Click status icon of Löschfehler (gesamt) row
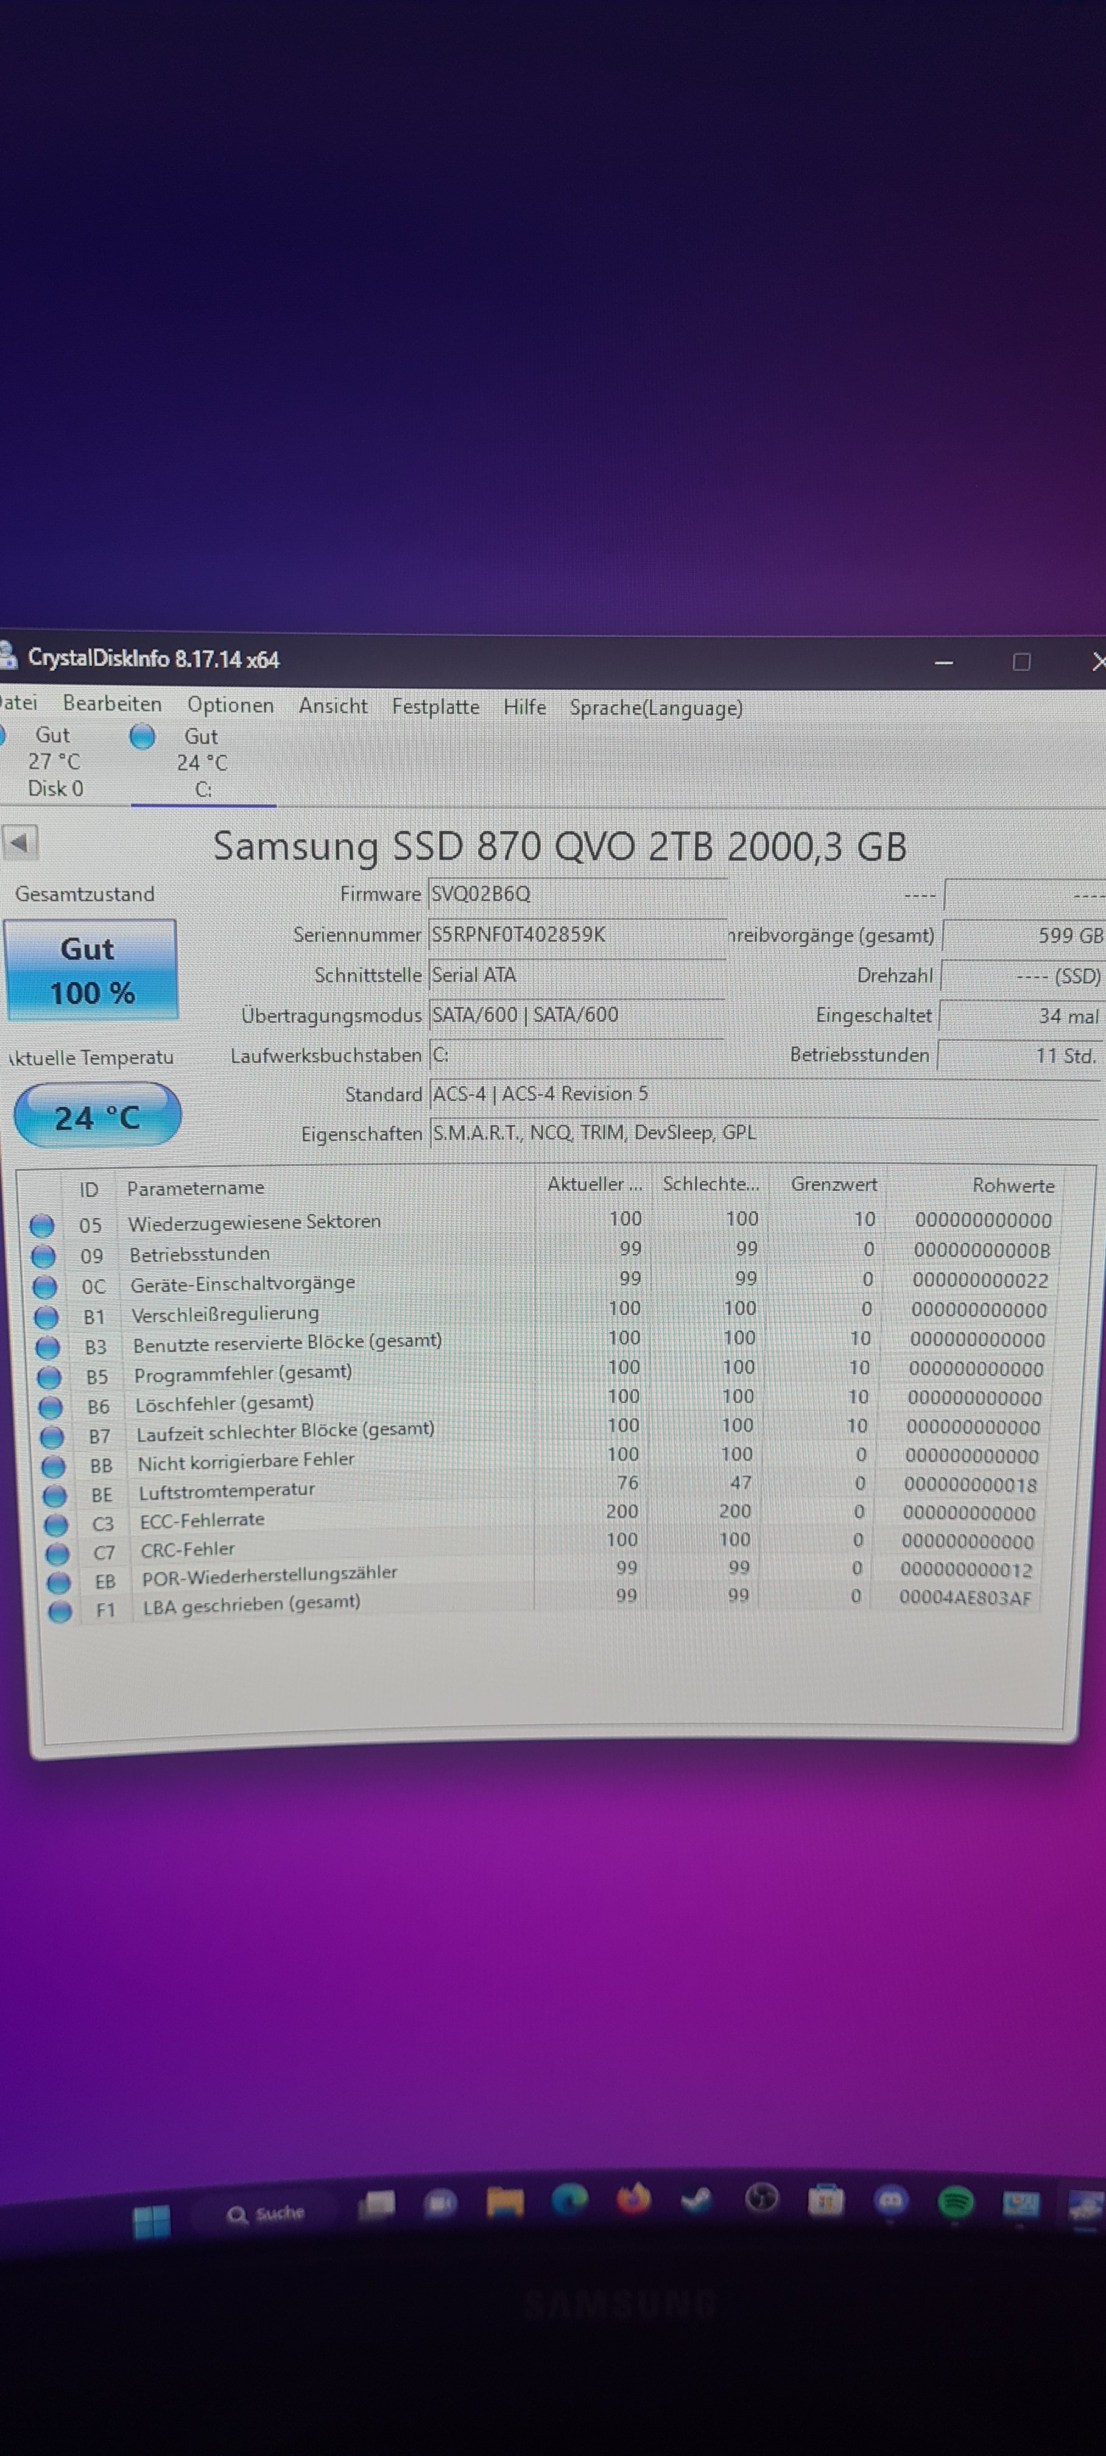This screenshot has width=1106, height=2456. [52, 1407]
